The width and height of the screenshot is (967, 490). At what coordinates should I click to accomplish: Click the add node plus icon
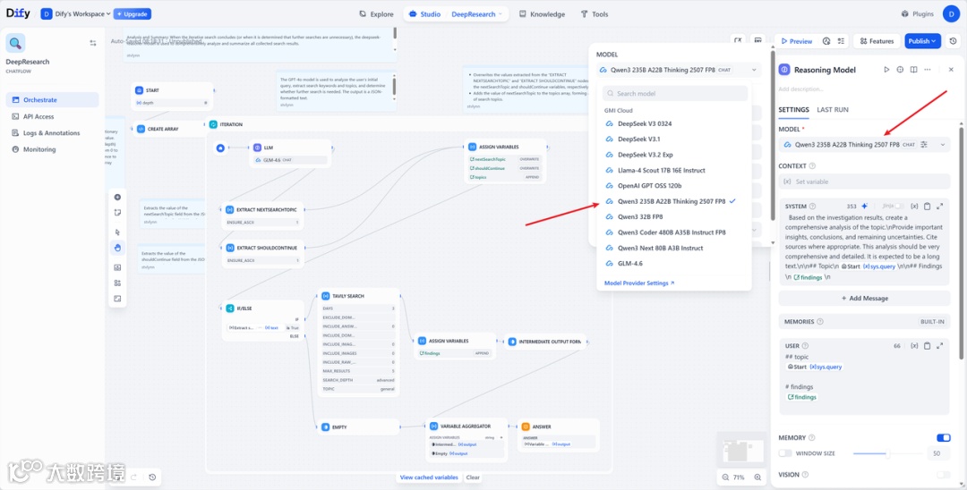pos(117,197)
